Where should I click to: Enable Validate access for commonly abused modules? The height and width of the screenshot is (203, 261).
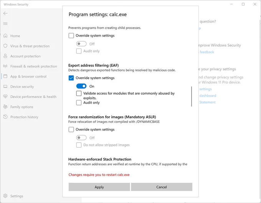79,93
